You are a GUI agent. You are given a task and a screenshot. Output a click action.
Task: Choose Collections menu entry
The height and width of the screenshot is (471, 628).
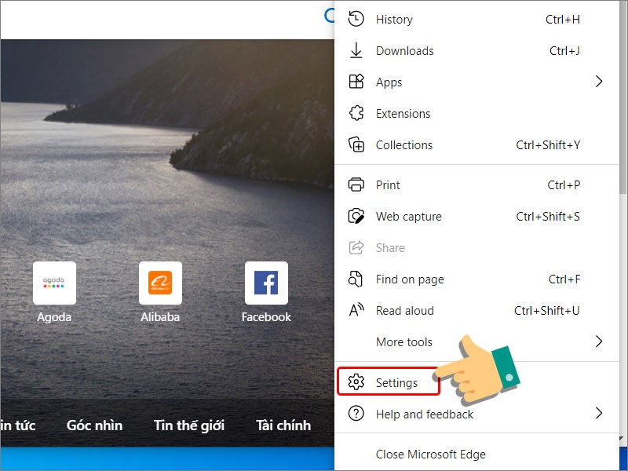(x=476, y=144)
